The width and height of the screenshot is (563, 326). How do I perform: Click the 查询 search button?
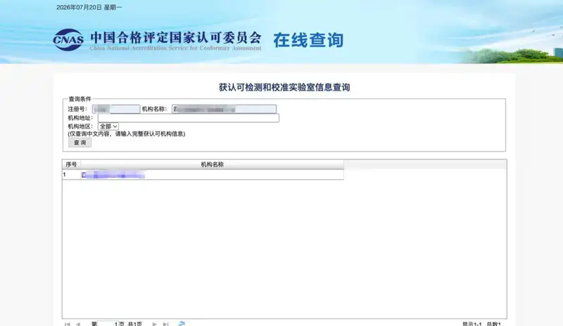coord(80,143)
